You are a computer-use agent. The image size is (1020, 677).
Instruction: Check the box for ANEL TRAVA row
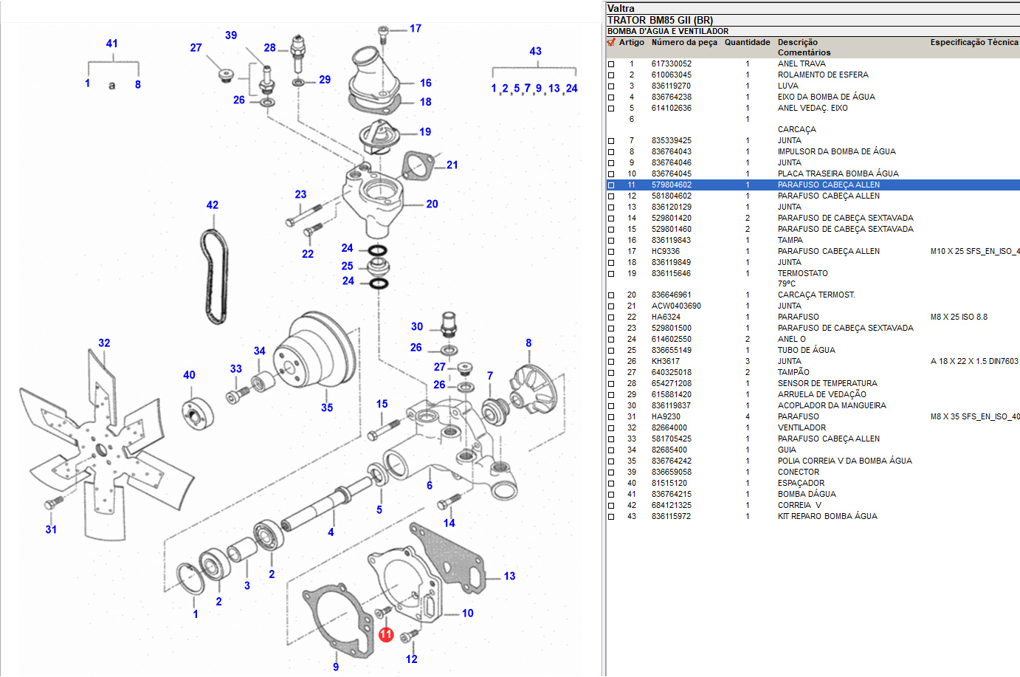coord(611,64)
